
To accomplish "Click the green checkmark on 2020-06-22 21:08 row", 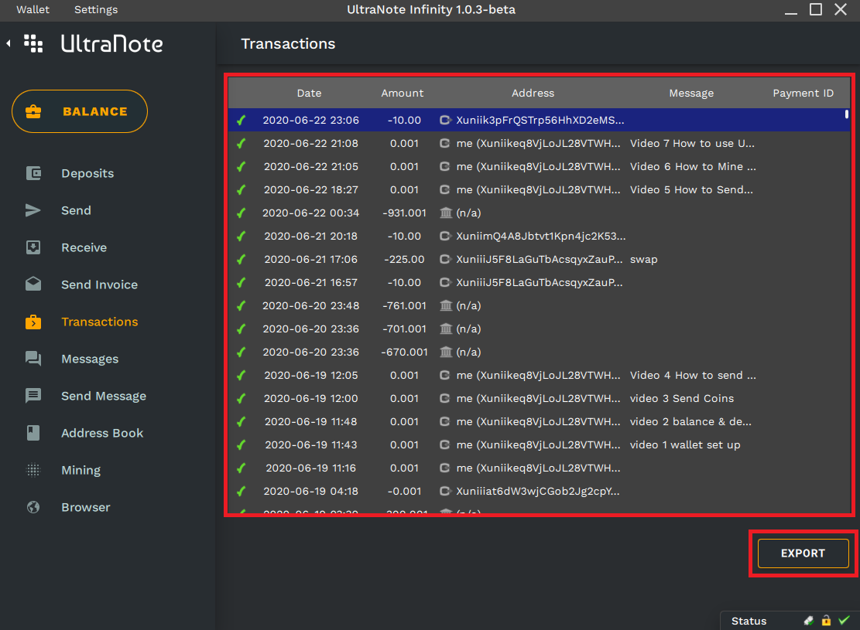I will (x=241, y=144).
